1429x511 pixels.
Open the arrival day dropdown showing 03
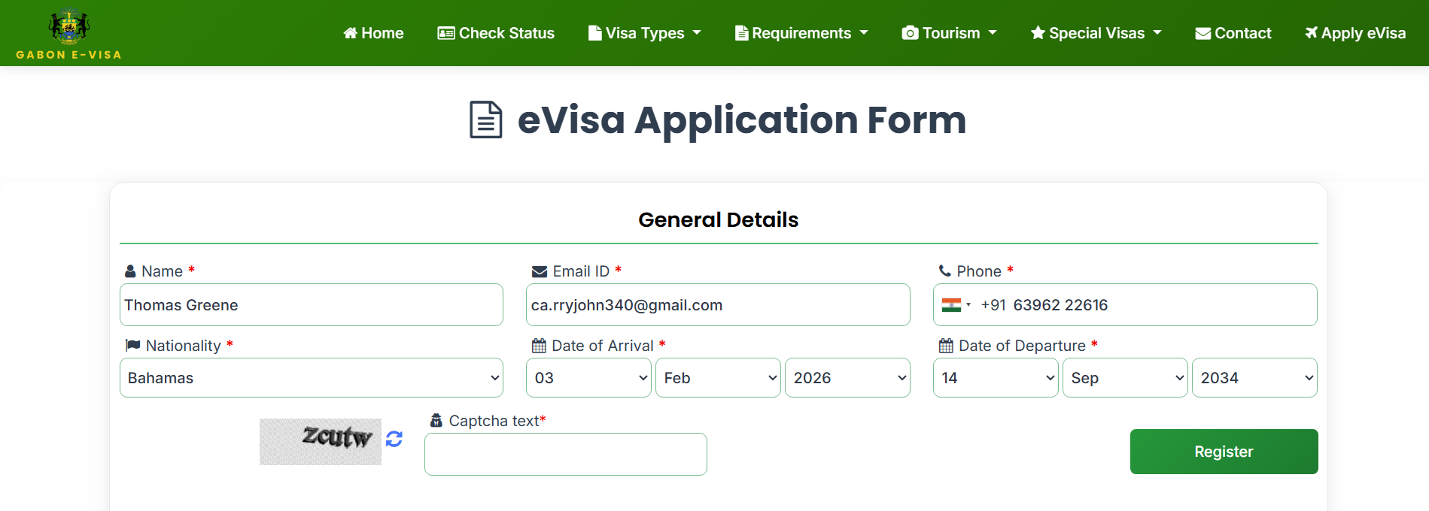tap(588, 378)
